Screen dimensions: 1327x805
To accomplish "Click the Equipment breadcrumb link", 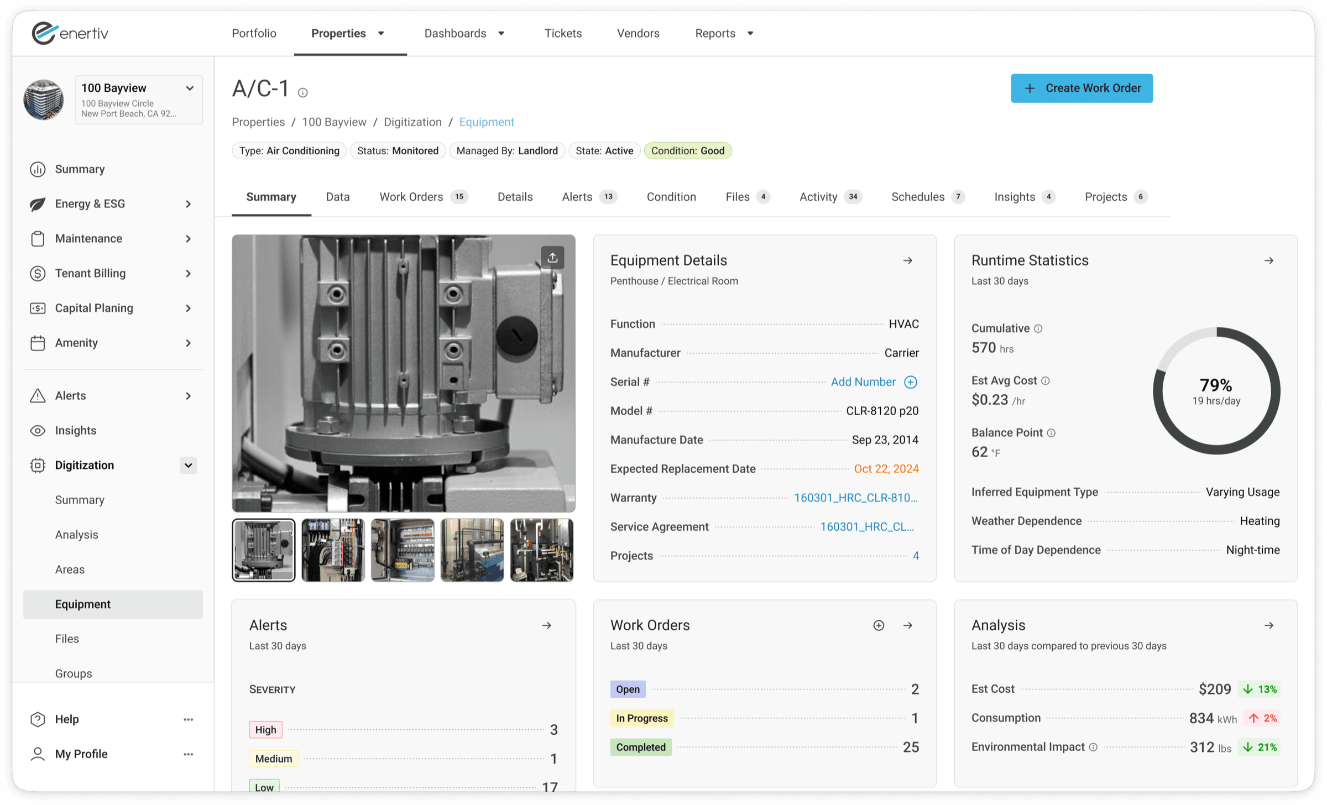I will [487, 122].
